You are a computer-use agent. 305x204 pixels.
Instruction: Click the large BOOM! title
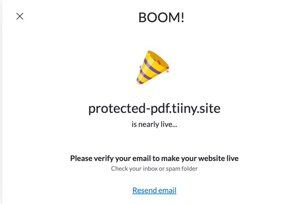click(161, 18)
